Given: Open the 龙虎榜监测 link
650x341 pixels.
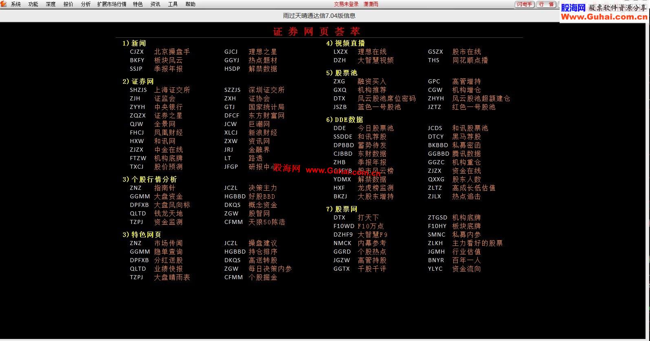Looking at the screenshot, I should click(376, 188).
